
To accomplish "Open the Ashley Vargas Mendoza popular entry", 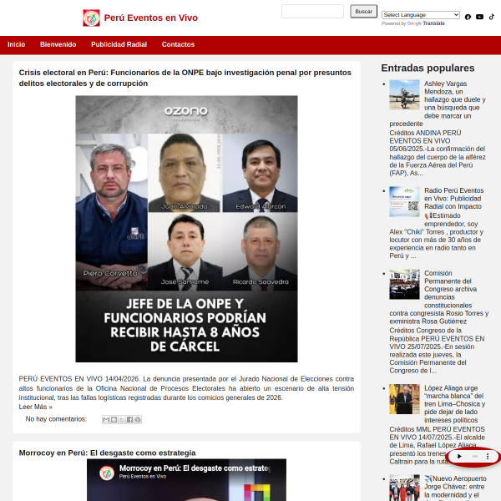I will [455, 99].
